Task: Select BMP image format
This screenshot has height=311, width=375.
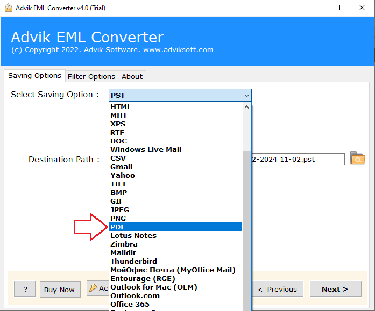Action: [x=175, y=193]
